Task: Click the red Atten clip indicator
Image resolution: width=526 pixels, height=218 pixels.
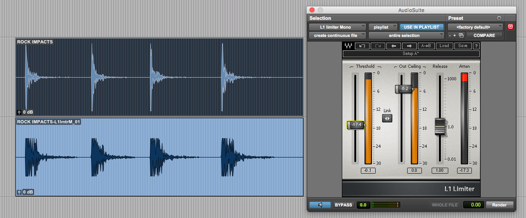Action: click(464, 77)
